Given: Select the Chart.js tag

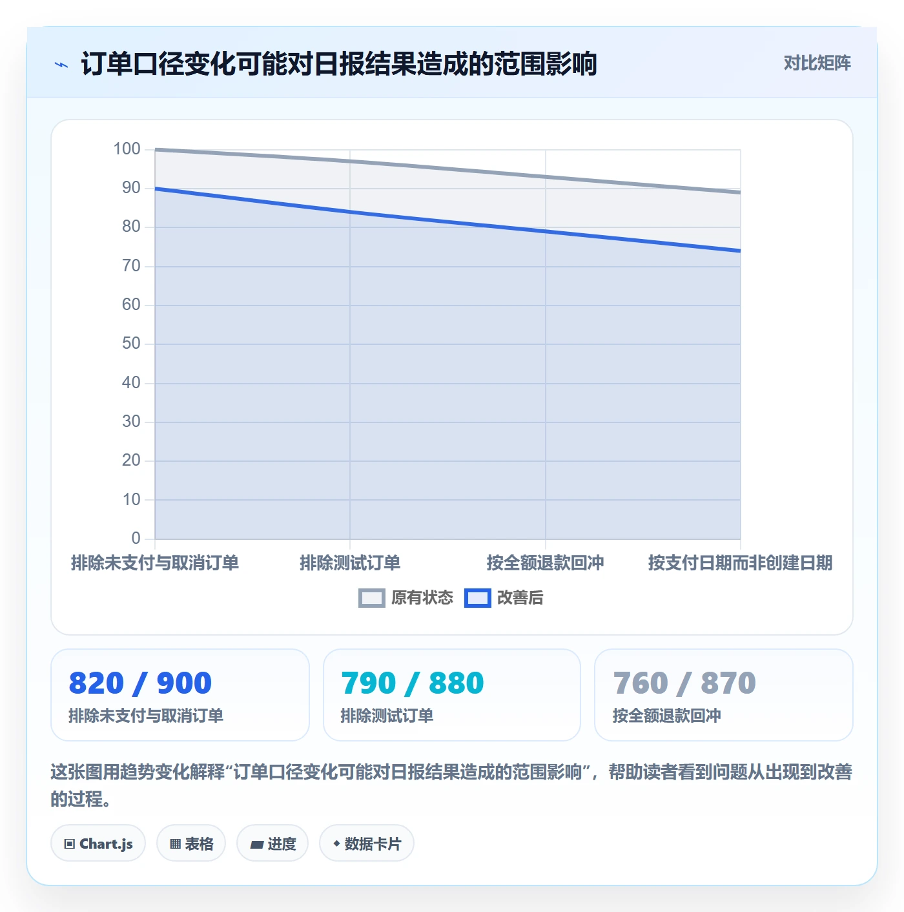Looking at the screenshot, I should pos(98,844).
